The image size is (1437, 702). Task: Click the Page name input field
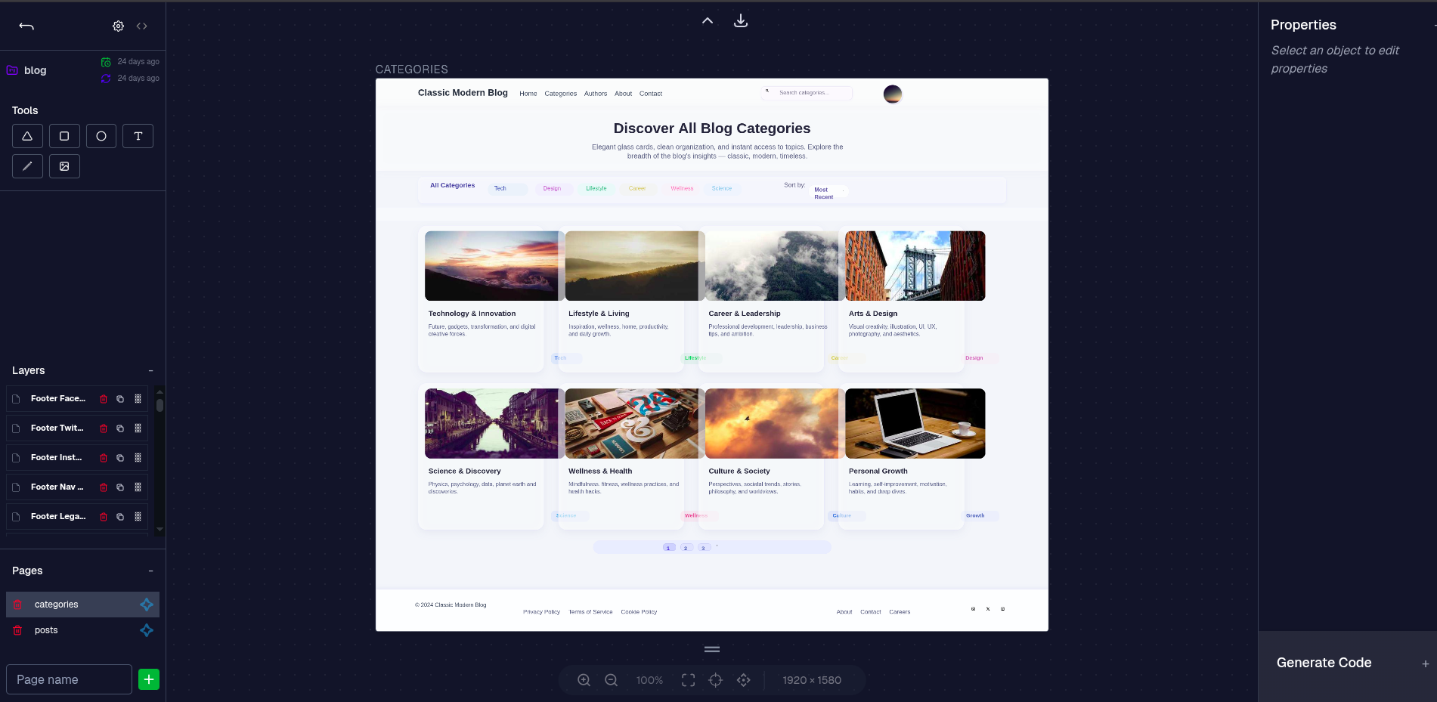(x=69, y=679)
